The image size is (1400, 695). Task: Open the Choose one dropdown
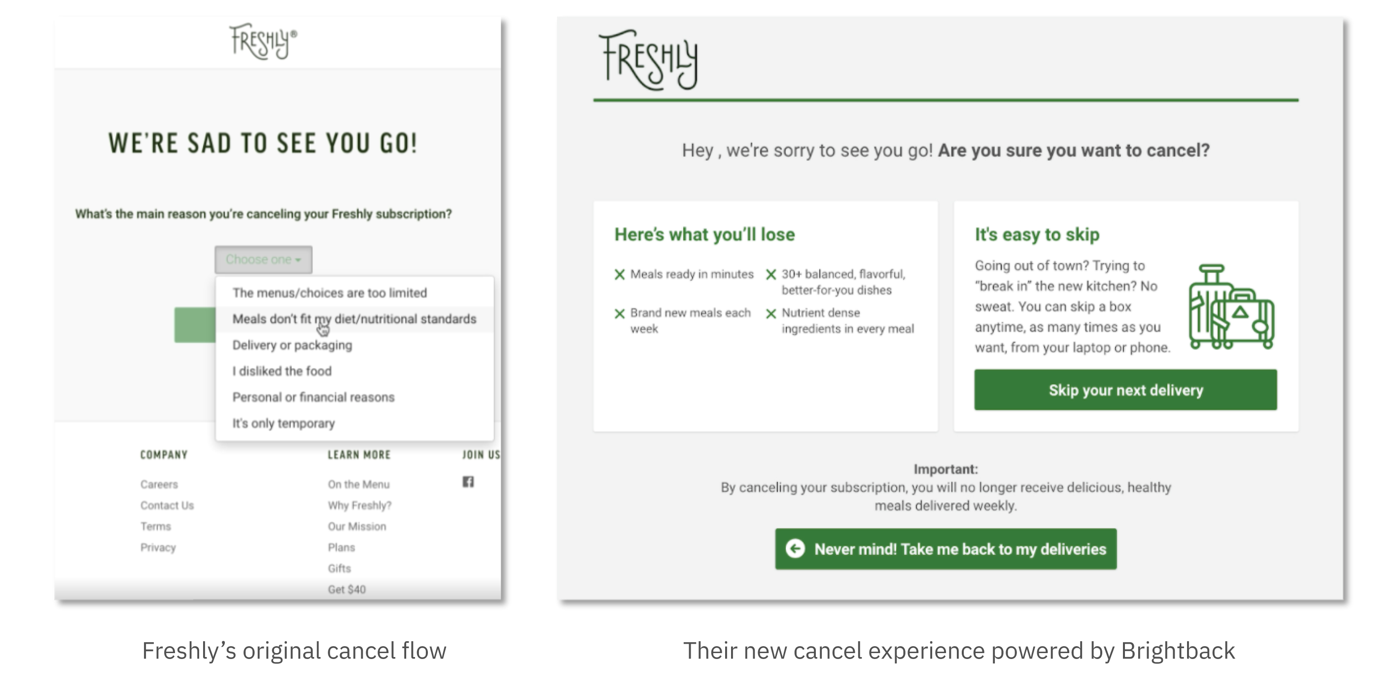[x=263, y=260]
